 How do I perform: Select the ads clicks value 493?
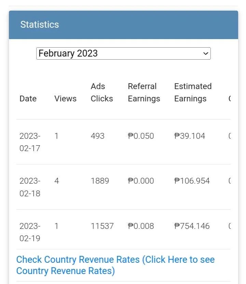pyautogui.click(x=97, y=136)
